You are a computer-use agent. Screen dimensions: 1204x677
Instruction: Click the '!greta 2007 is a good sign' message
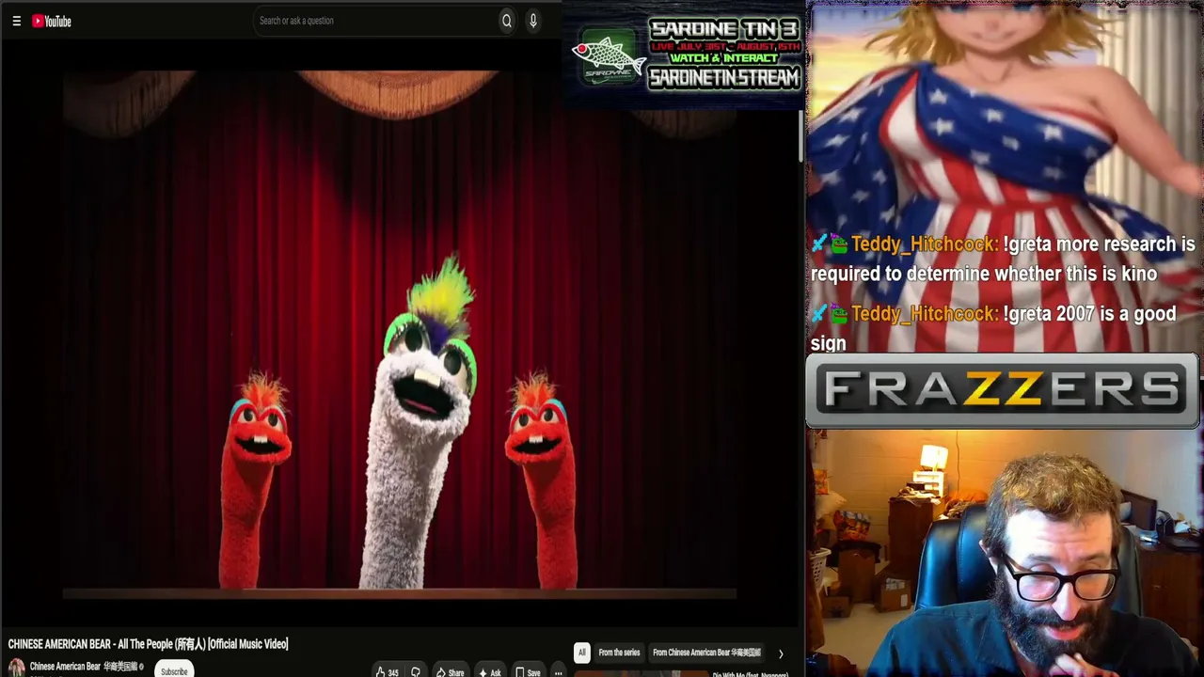point(994,328)
